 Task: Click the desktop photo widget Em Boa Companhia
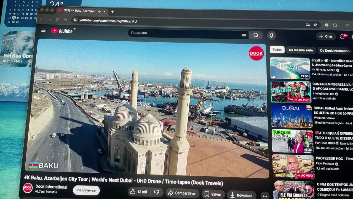pos(17,49)
